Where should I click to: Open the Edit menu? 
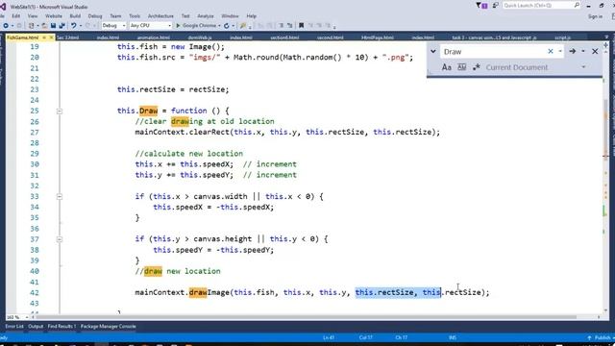pyautogui.click(x=16, y=16)
